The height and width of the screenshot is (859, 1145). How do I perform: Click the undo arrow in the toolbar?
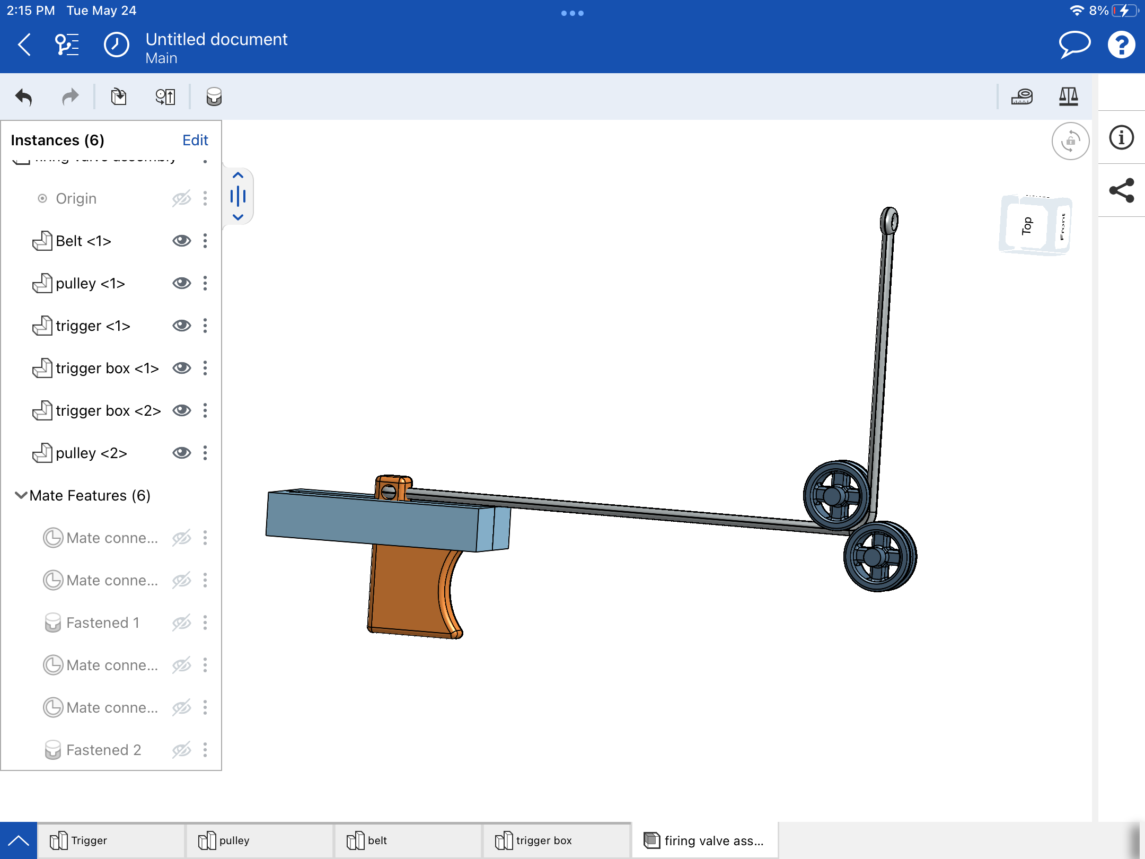point(24,97)
